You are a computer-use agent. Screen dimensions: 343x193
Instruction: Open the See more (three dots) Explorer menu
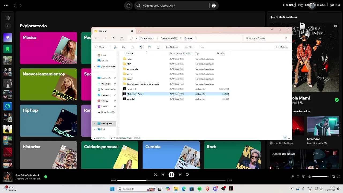tap(202, 47)
